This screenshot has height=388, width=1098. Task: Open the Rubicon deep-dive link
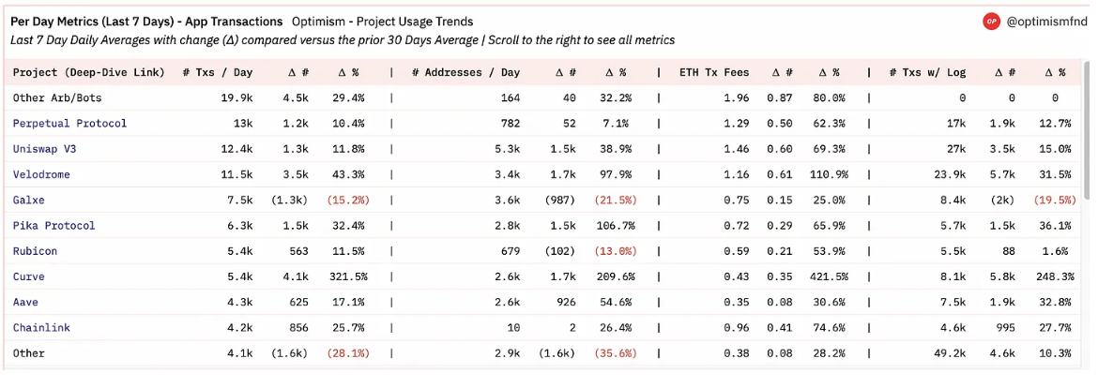point(35,251)
